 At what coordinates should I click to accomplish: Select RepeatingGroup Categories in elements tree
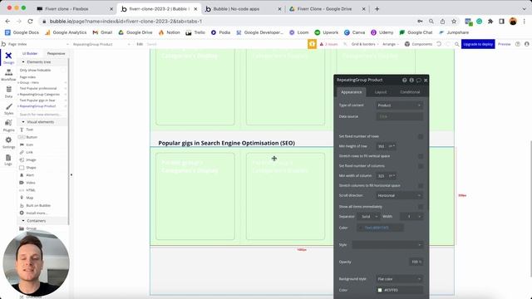coord(39,94)
